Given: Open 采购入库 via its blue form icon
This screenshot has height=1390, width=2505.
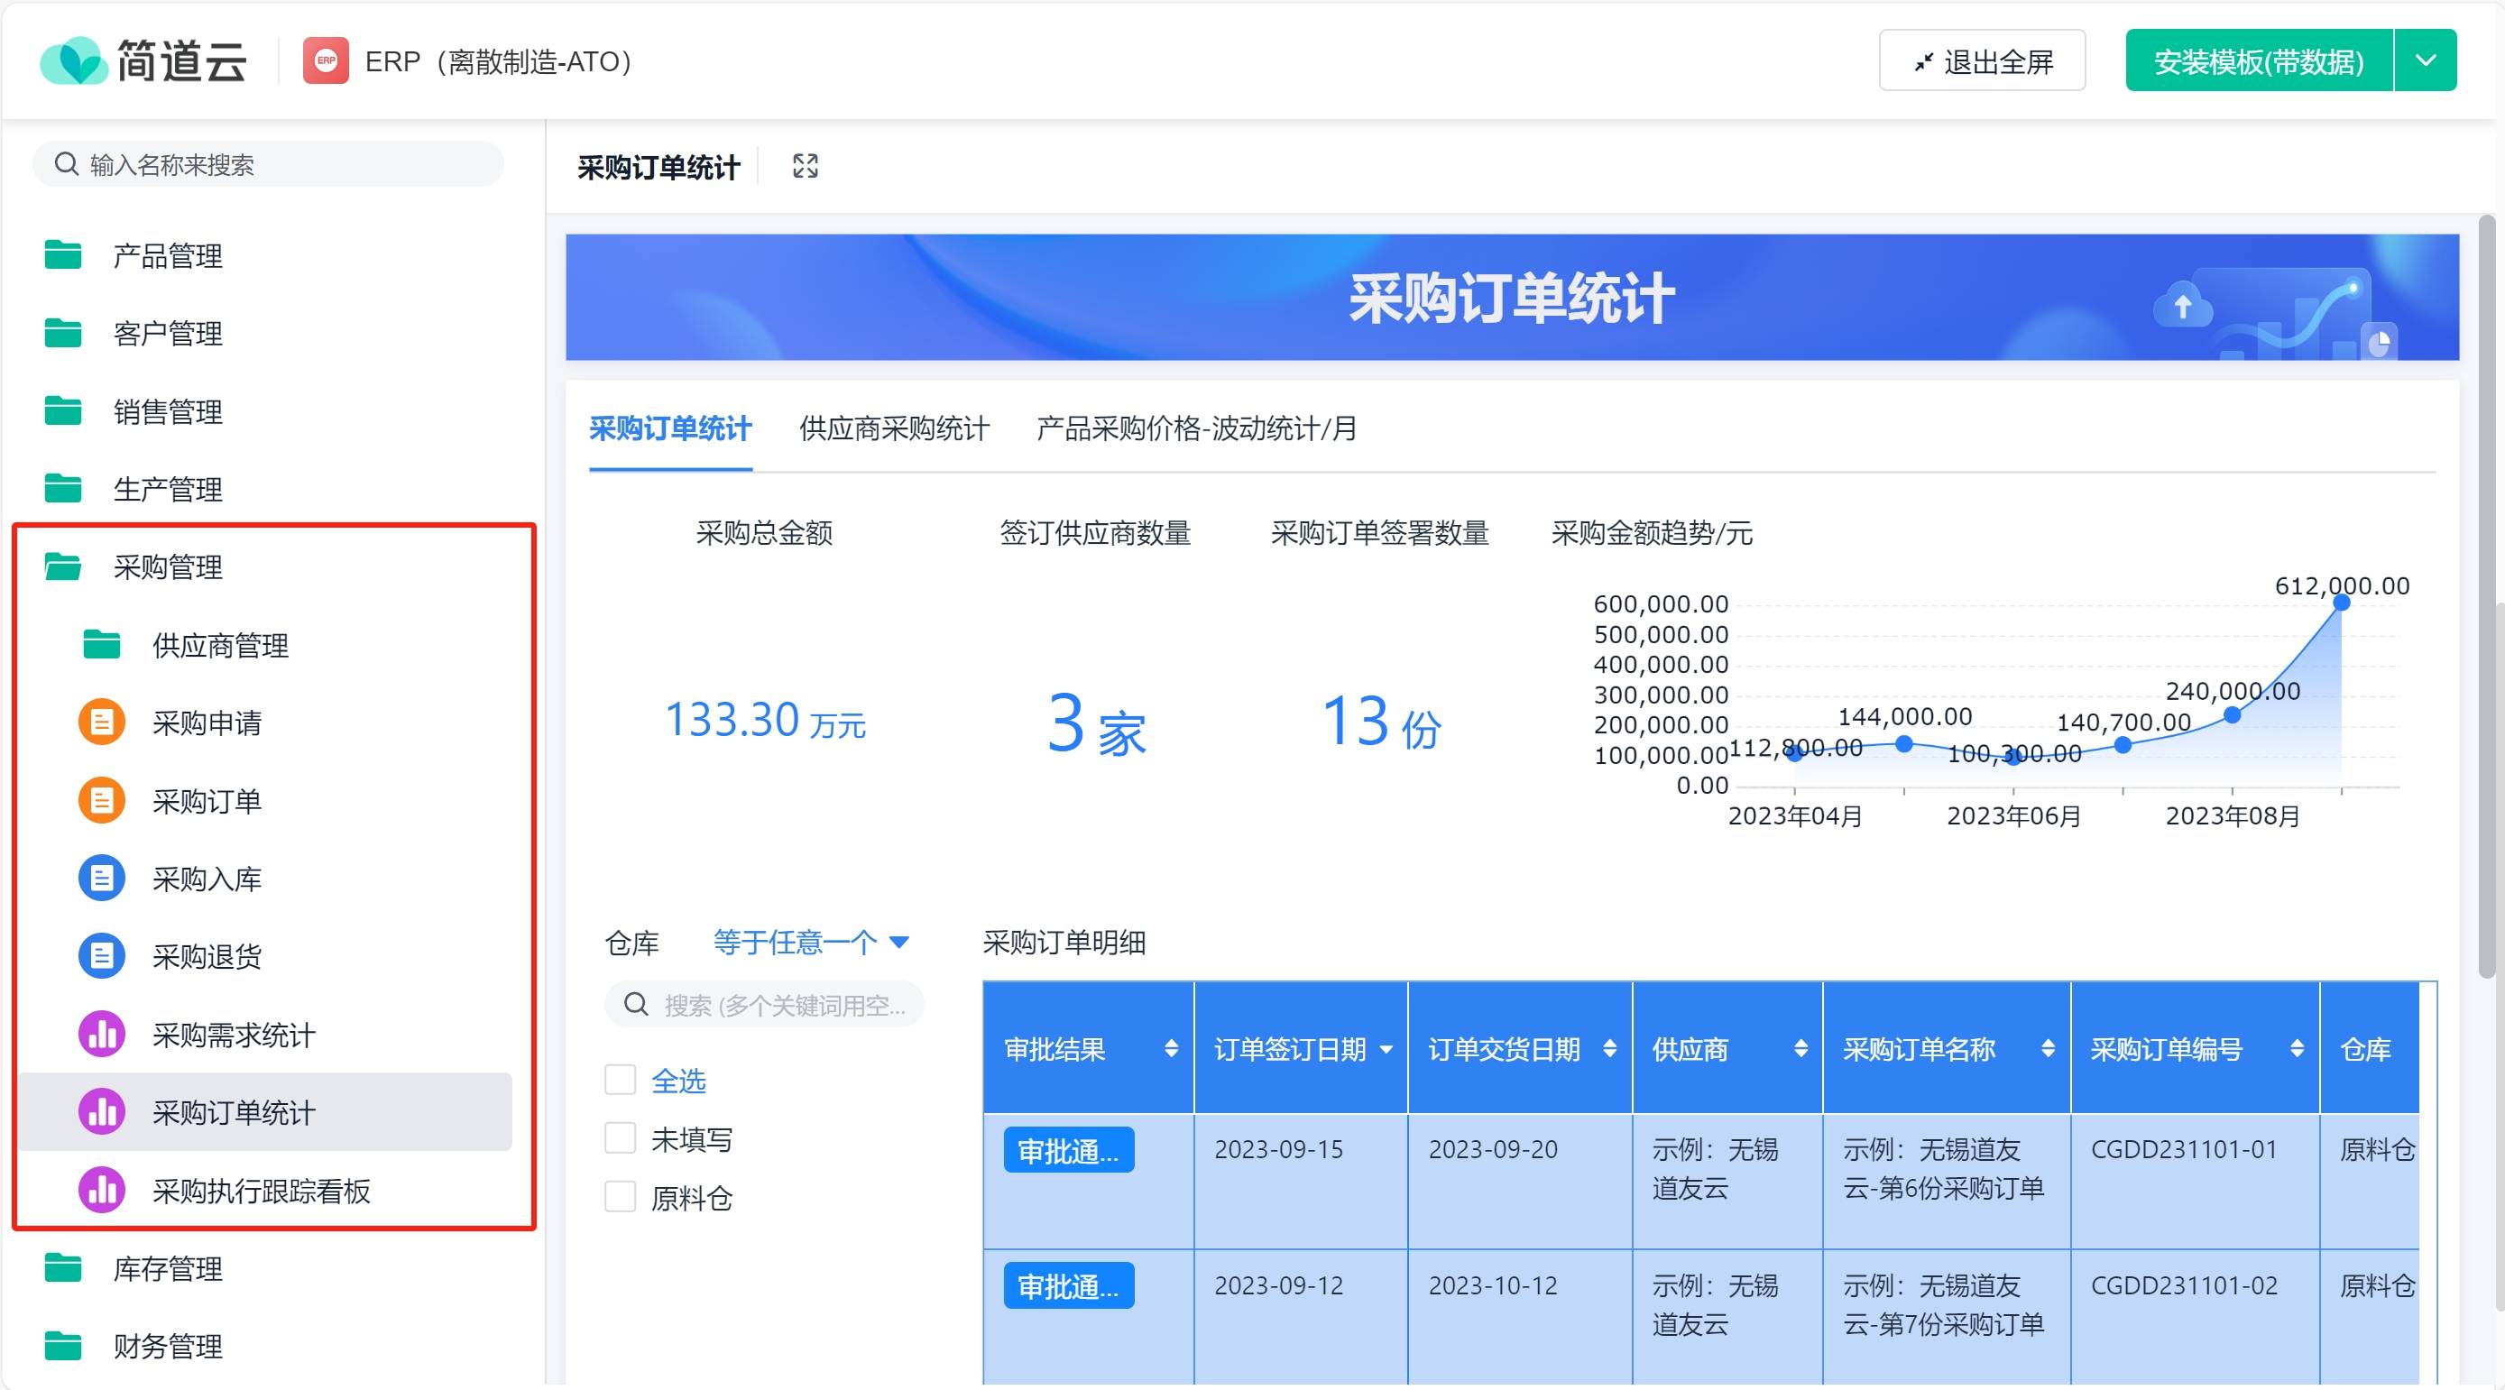Looking at the screenshot, I should coord(101,879).
